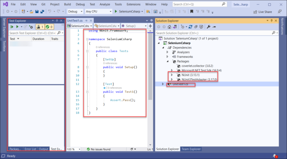Viewport: 287px width, 159px height.
Task: Click Preview Selected Items dash icon
Action: [214, 27]
